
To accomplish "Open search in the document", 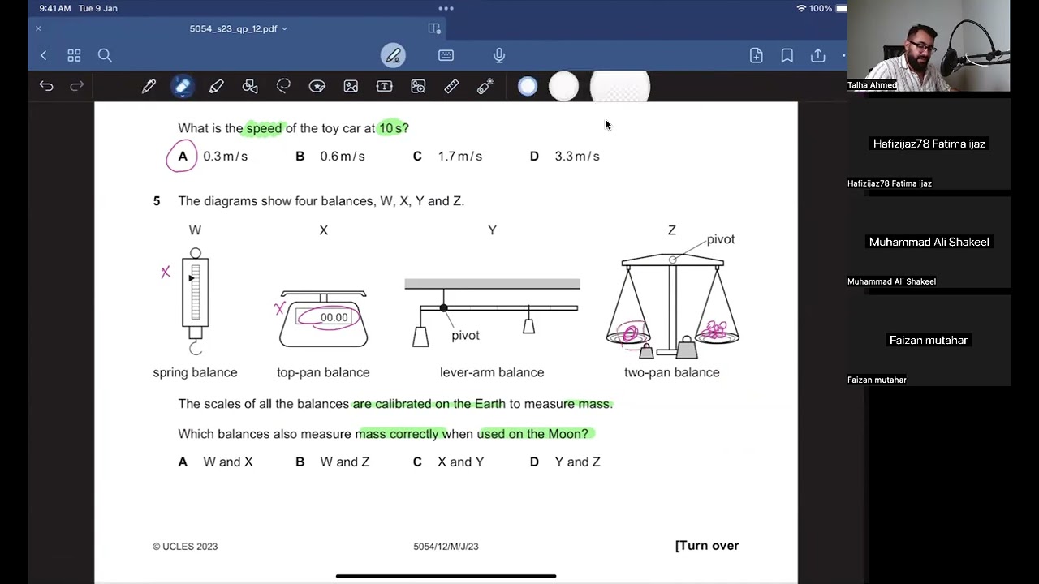I will (x=105, y=55).
